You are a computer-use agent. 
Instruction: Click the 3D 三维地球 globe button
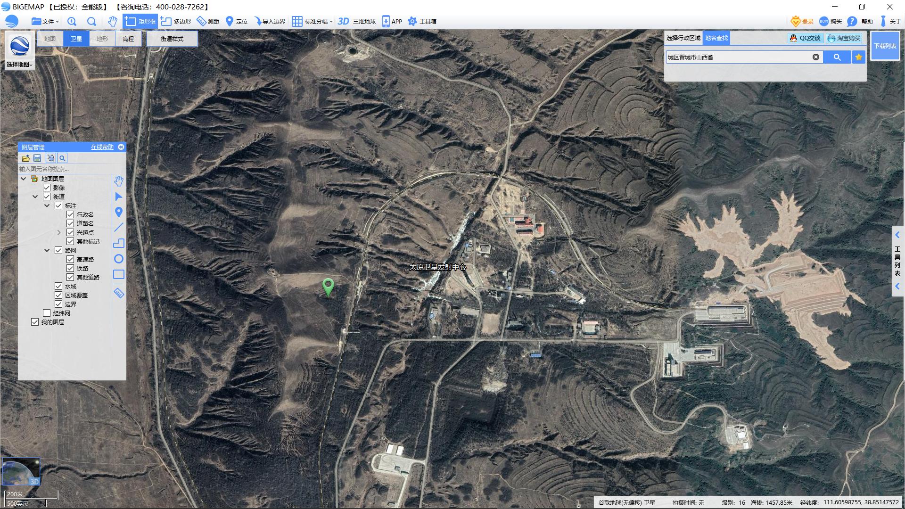tap(356, 21)
